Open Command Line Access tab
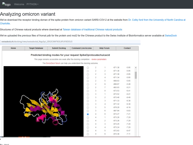This screenshot has height=145, width=193. [x=81, y=48]
